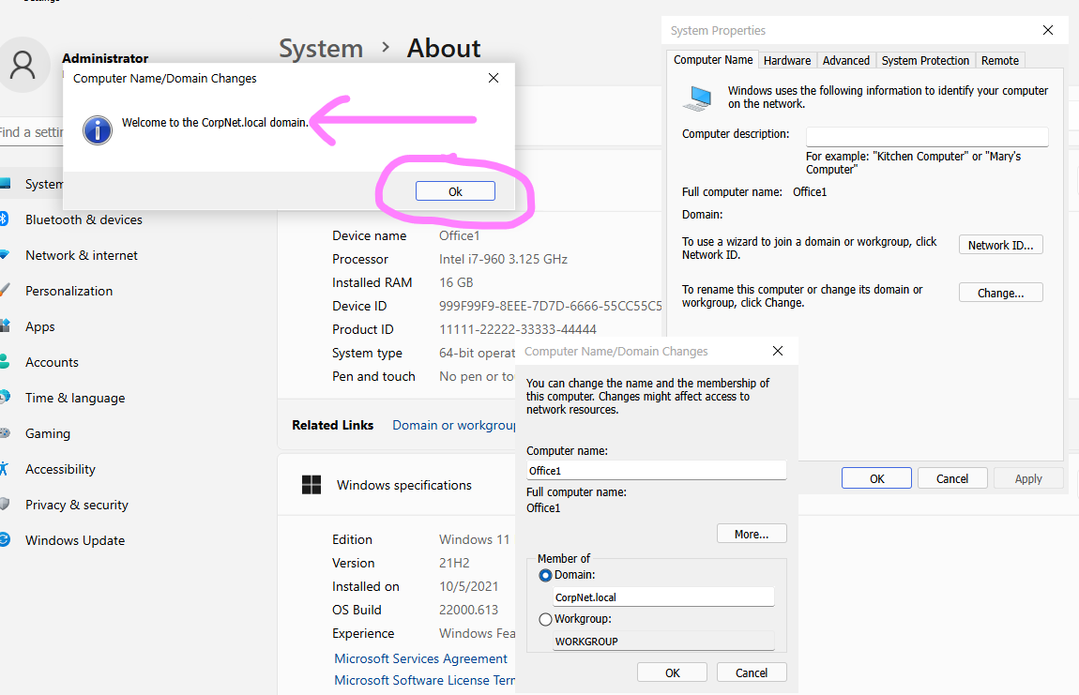Viewport: 1079px width, 695px height.
Task: Switch to Advanced tab in System Properties
Action: point(845,61)
